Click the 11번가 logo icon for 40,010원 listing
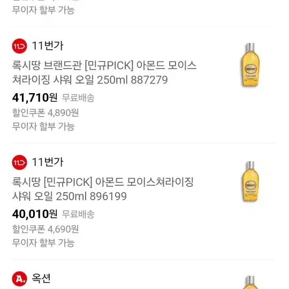The image size is (289, 289). click(x=19, y=162)
